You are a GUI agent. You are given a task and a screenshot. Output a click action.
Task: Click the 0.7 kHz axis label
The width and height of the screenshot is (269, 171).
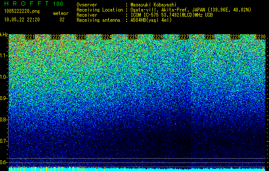(4, 141)
